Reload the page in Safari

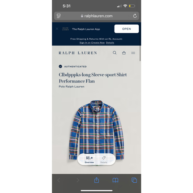pyautogui.click(x=135, y=16)
